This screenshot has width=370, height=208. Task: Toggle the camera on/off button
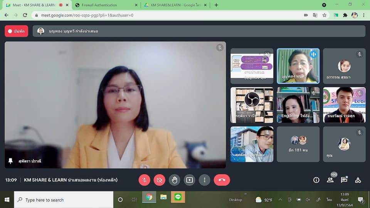tap(160, 180)
